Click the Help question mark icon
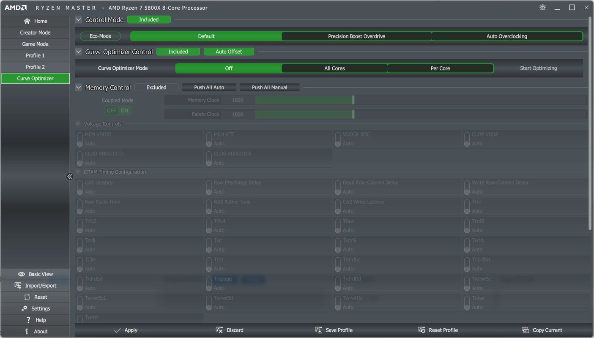 (x=28, y=320)
